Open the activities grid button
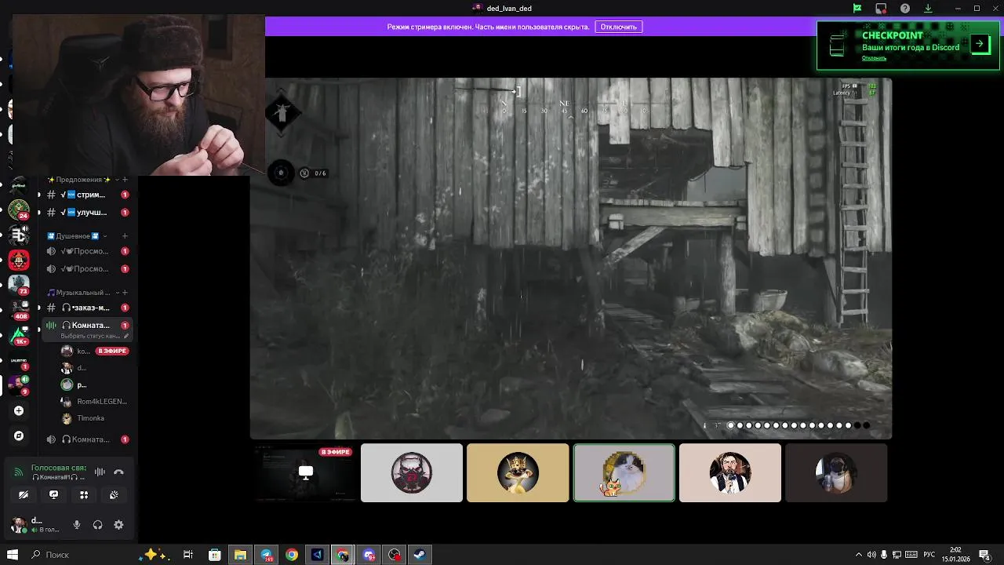Image resolution: width=1004 pixels, height=565 pixels. [x=84, y=494]
